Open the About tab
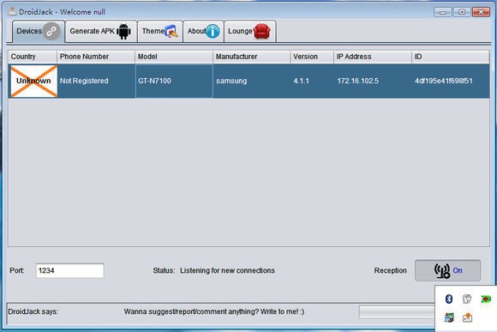Viewport: 497px width, 332px height. (x=203, y=32)
